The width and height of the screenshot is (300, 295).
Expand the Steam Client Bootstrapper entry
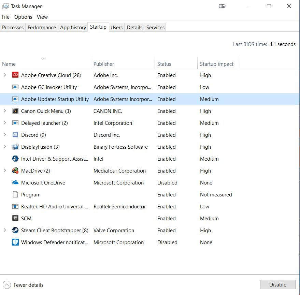tap(5, 230)
